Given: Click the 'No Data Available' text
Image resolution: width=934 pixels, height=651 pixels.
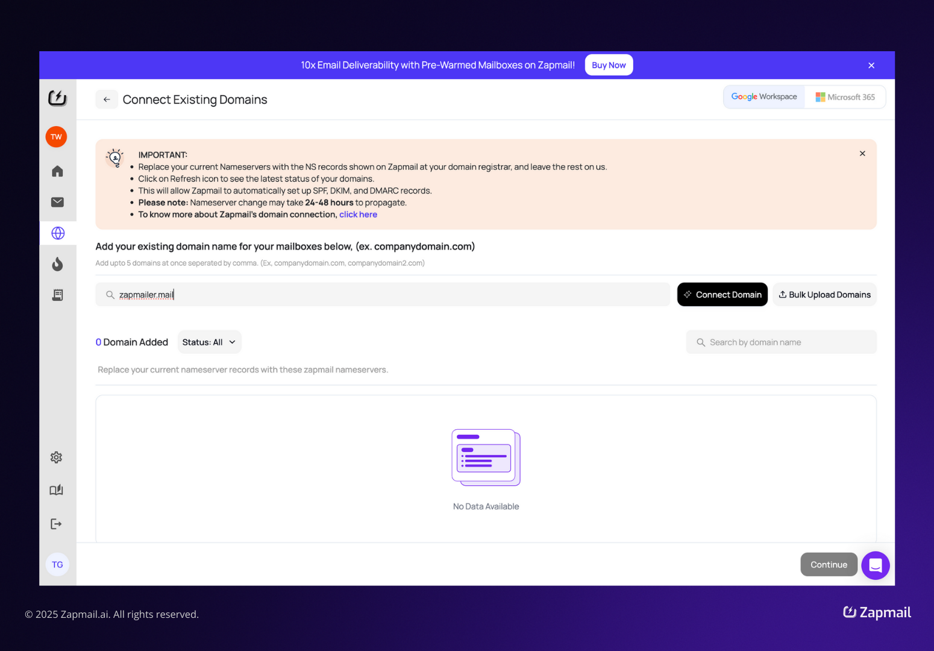Looking at the screenshot, I should click(486, 506).
